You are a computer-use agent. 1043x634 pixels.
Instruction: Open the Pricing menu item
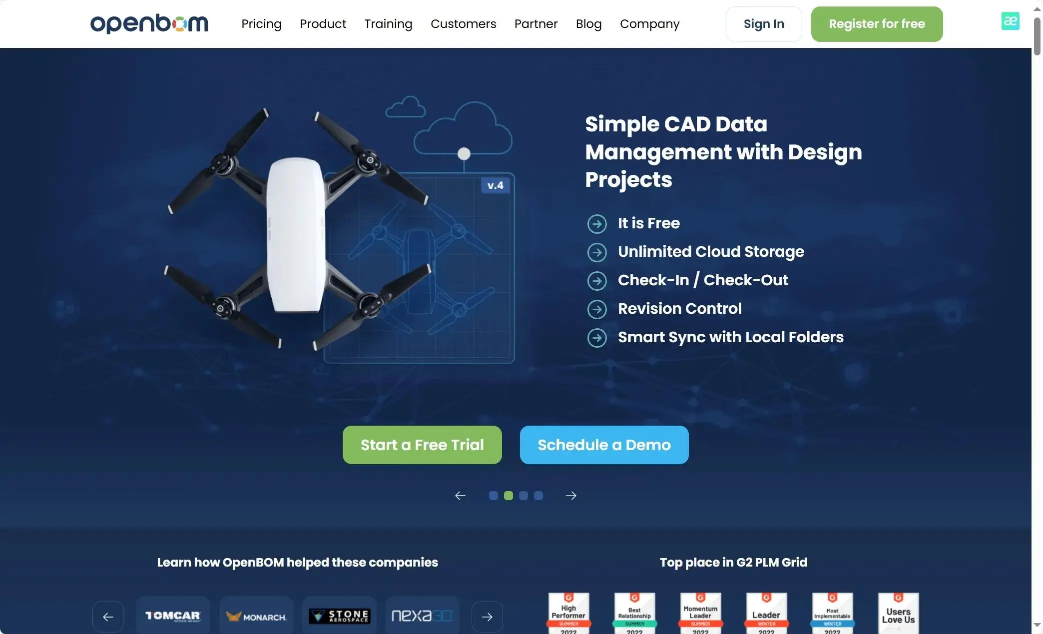coord(261,24)
